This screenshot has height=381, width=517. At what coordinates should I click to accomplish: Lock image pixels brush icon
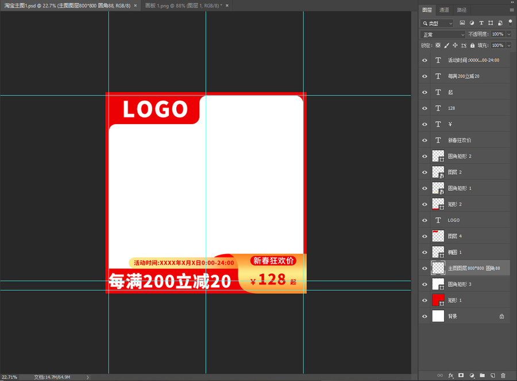[446, 45]
